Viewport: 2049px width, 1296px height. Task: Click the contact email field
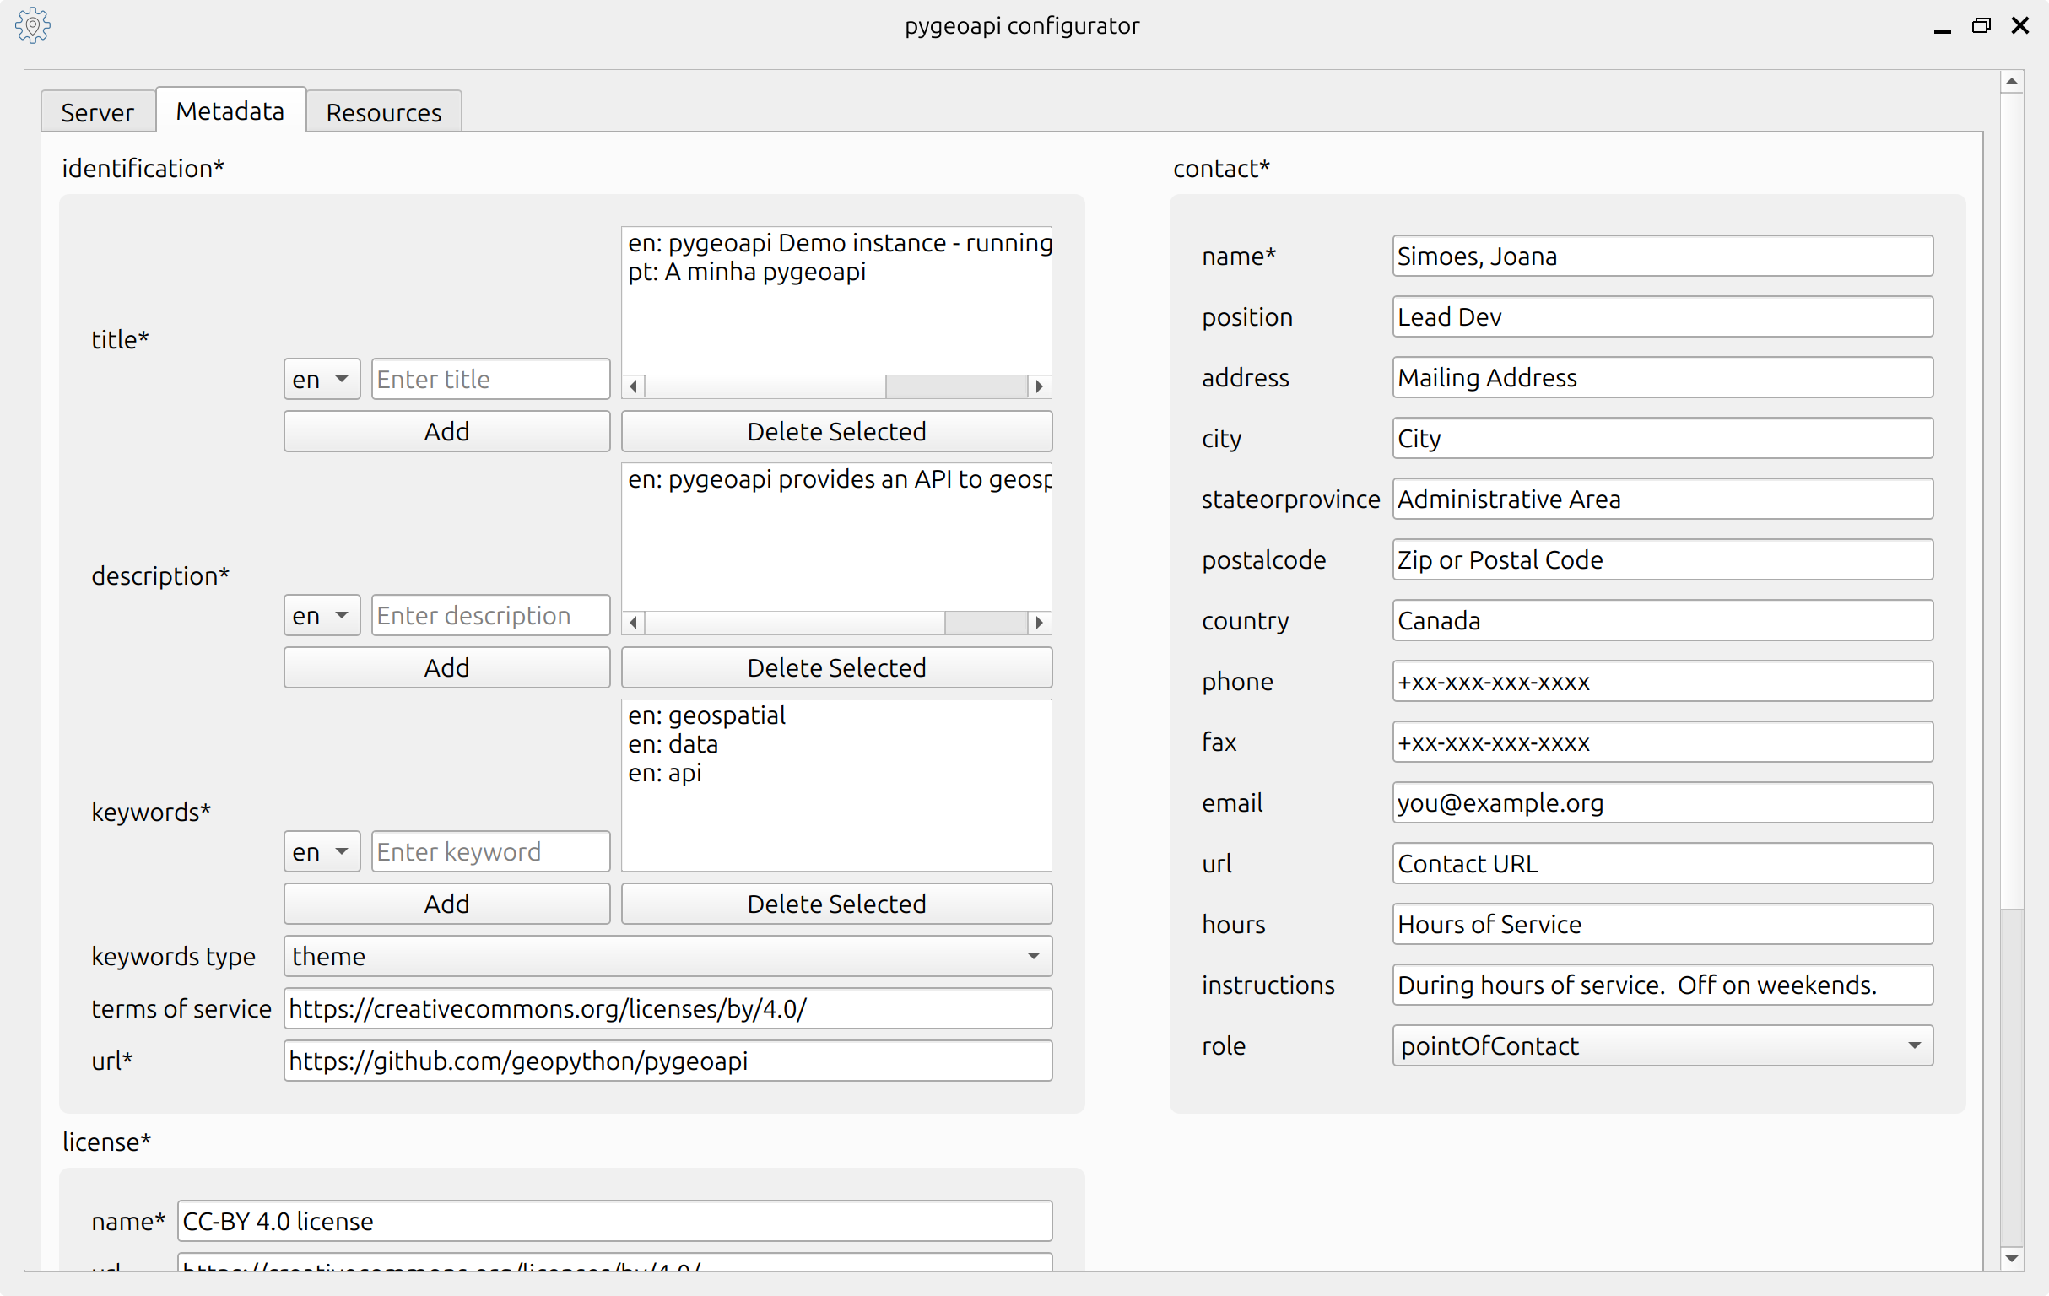pyautogui.click(x=1662, y=803)
